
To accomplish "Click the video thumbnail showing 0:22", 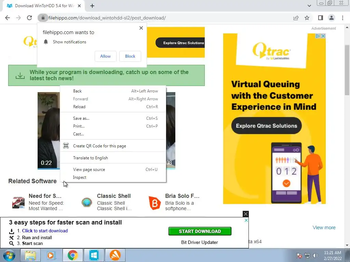I will click(x=49, y=131).
